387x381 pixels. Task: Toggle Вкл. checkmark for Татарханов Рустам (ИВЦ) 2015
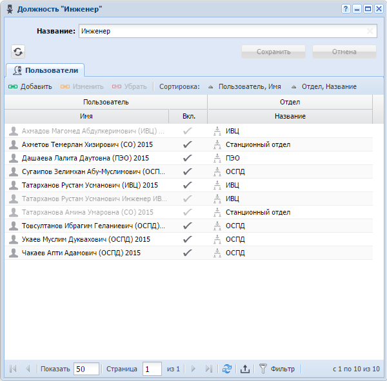tap(187, 185)
